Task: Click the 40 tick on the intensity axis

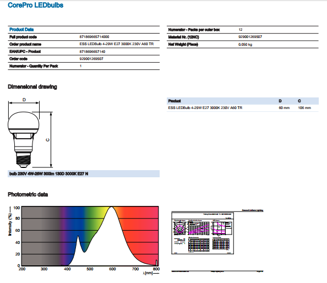Action: point(18,243)
